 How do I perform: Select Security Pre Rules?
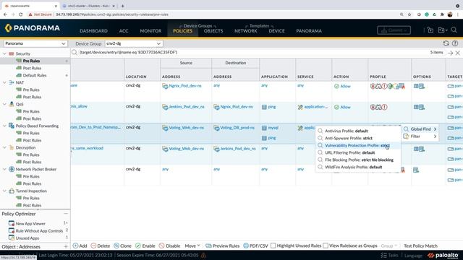(31, 61)
